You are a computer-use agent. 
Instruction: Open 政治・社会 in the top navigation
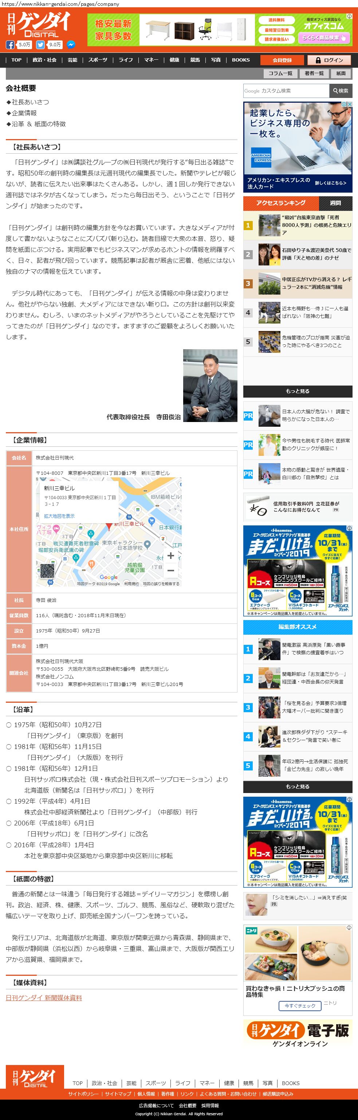pos(44,60)
